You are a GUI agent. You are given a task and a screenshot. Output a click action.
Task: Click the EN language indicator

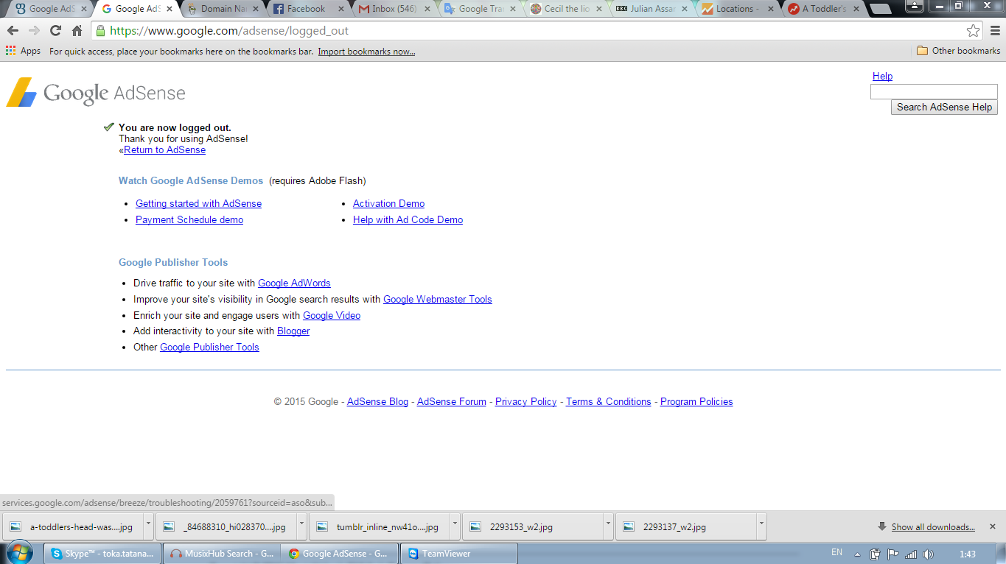click(836, 552)
